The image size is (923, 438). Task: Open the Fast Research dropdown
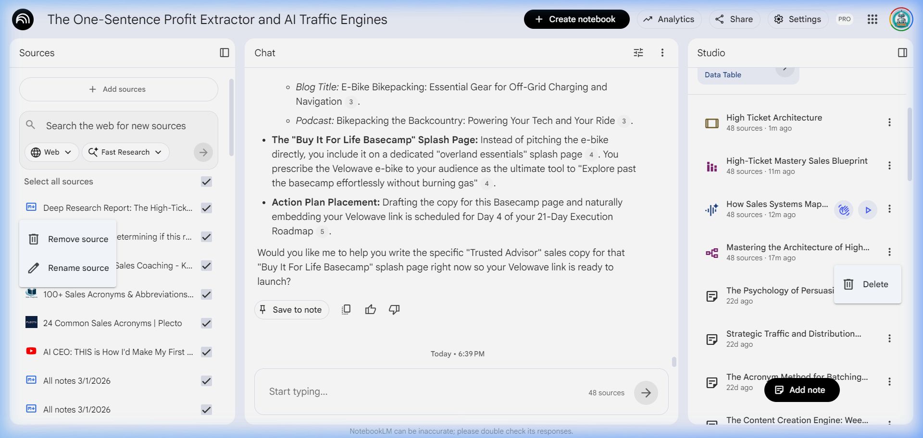125,152
